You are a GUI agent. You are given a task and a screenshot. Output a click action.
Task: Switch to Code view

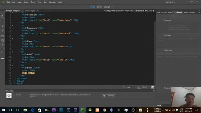(x=93, y=7)
